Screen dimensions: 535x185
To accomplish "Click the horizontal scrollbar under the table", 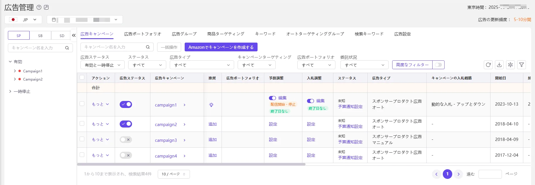I will click(191, 164).
